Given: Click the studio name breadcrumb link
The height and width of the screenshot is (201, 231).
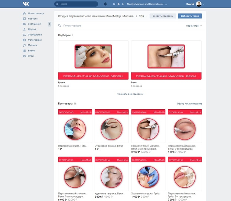Looking at the screenshot, I should (96, 16).
